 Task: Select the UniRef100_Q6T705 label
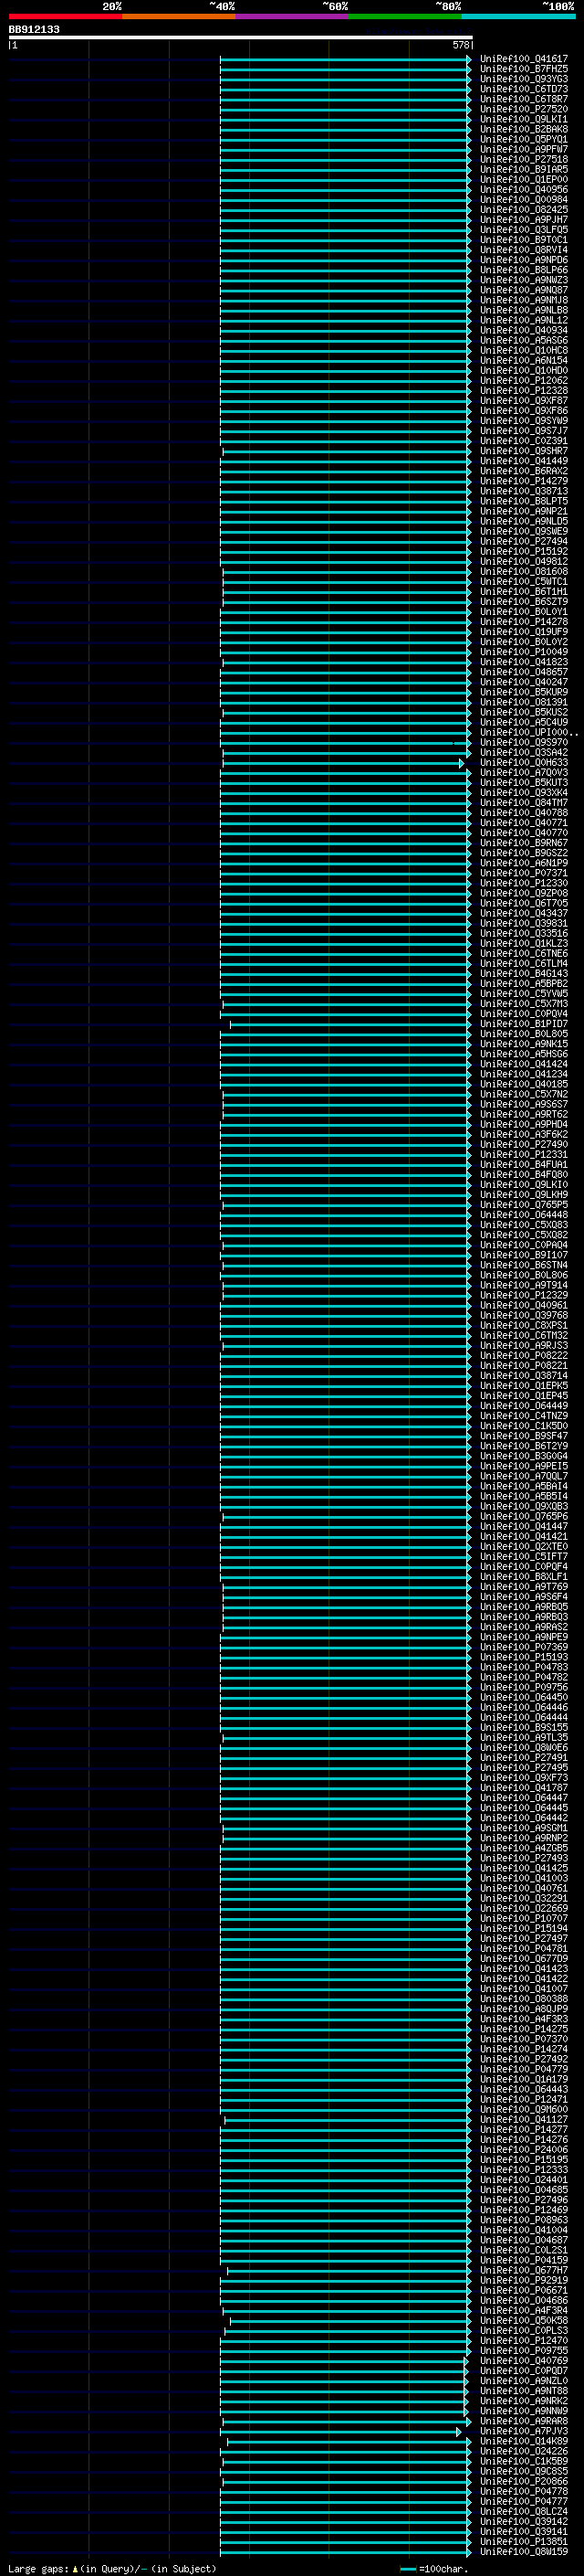[524, 903]
